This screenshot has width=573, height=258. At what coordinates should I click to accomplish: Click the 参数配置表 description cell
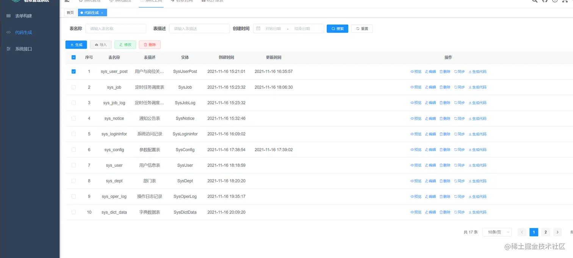click(150, 150)
